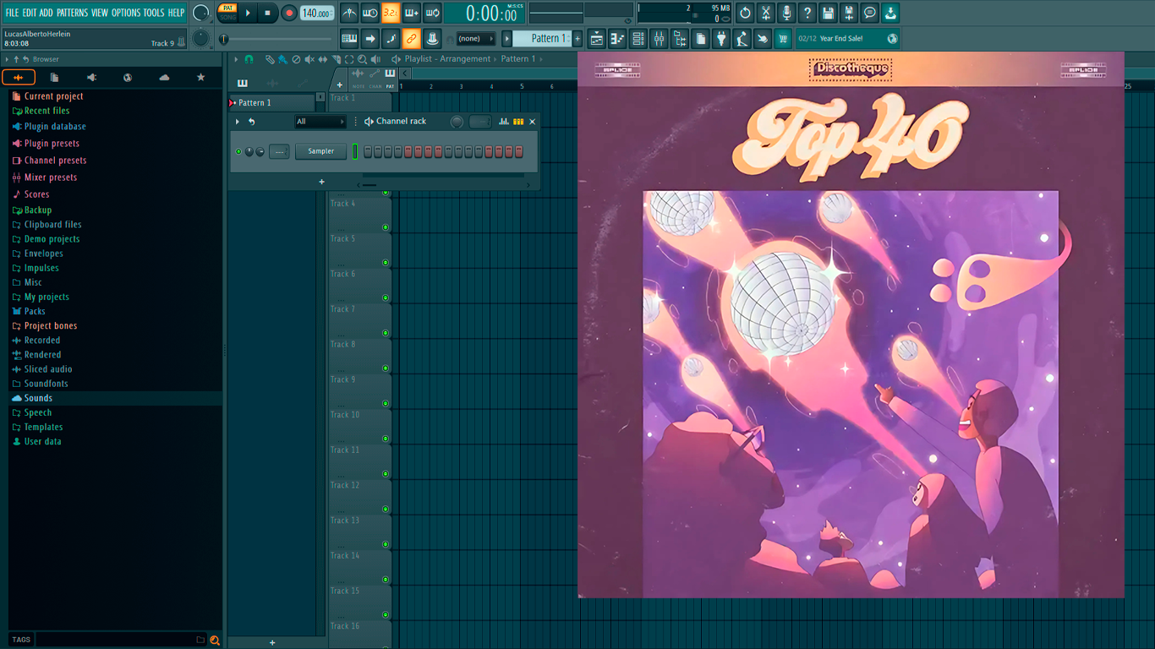Add a channel with plus button
Viewport: 1155px width, 649px height.
[x=321, y=182]
